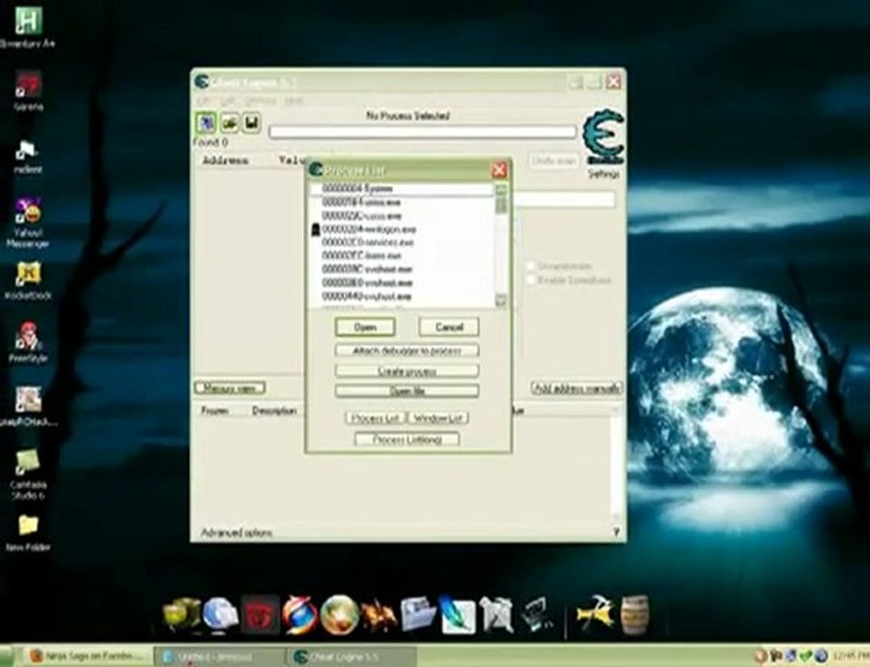
Task: Click the Process List button
Action: coord(375,418)
